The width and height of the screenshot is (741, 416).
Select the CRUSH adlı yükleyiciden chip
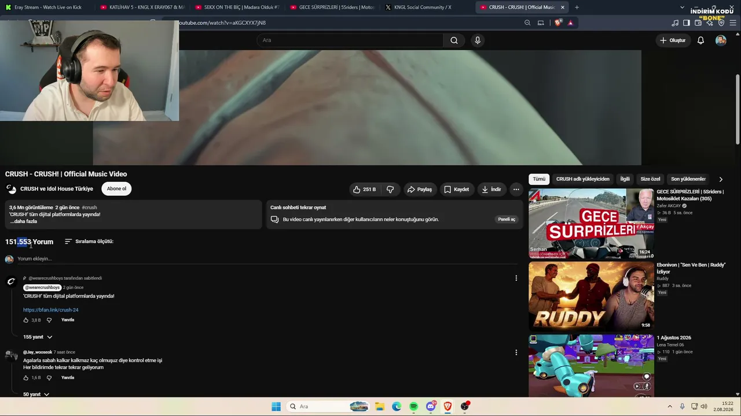[x=583, y=179]
